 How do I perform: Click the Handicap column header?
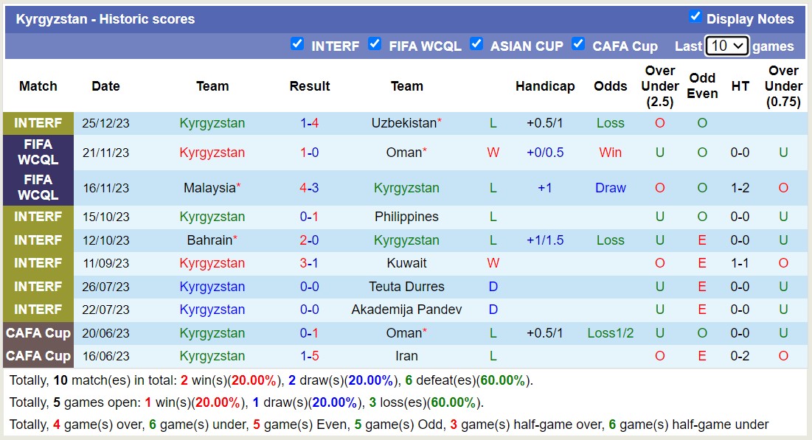[x=545, y=85]
